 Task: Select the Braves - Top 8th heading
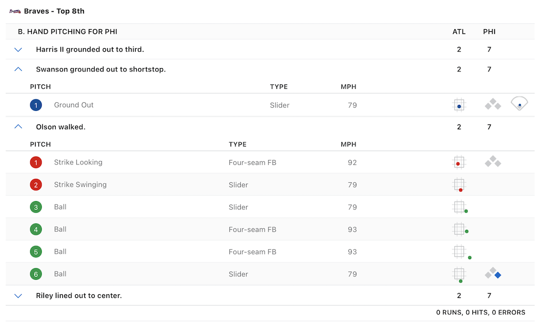pos(54,11)
